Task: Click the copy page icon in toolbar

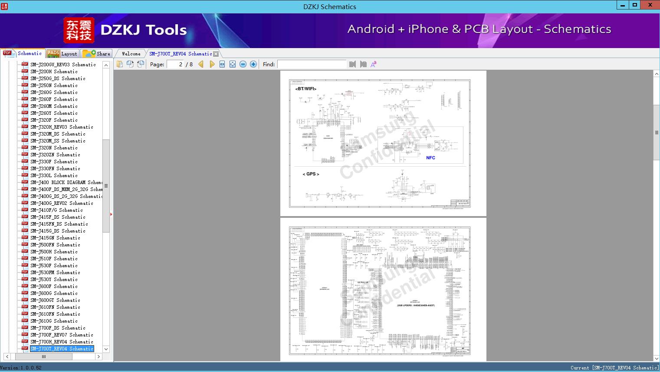Action: click(x=120, y=64)
